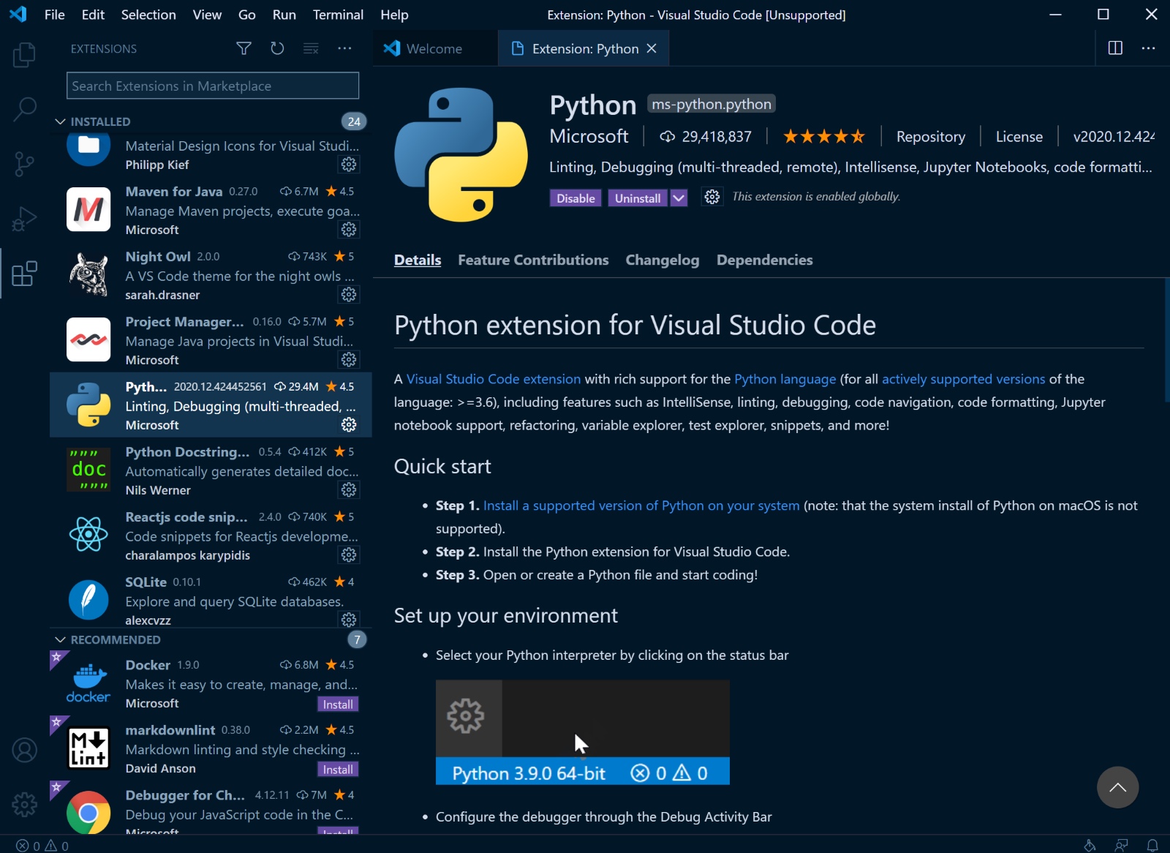Collapse the INSTALLED section

[60, 121]
